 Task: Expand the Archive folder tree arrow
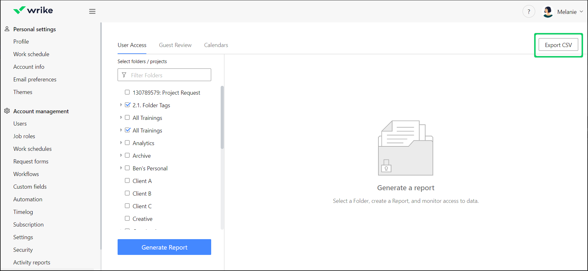coord(121,155)
